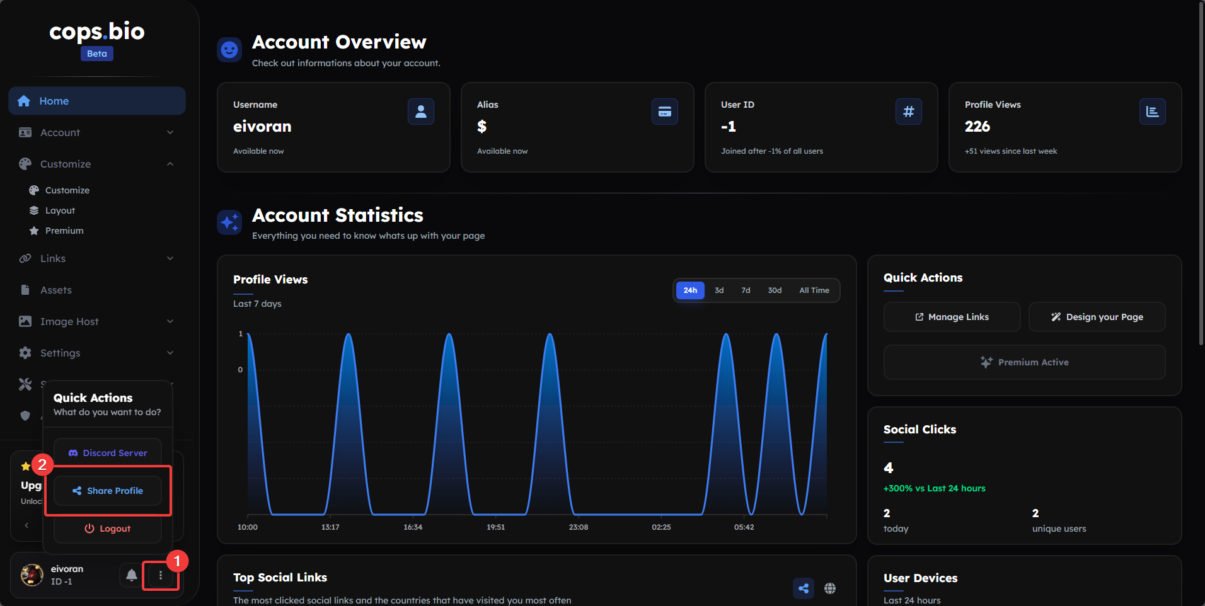Open the Layout submenu item

[60, 210]
